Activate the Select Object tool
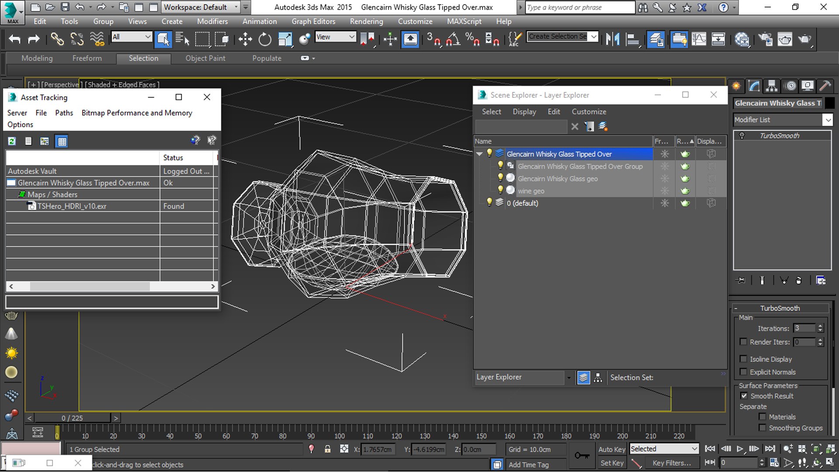The image size is (839, 472). click(x=163, y=39)
